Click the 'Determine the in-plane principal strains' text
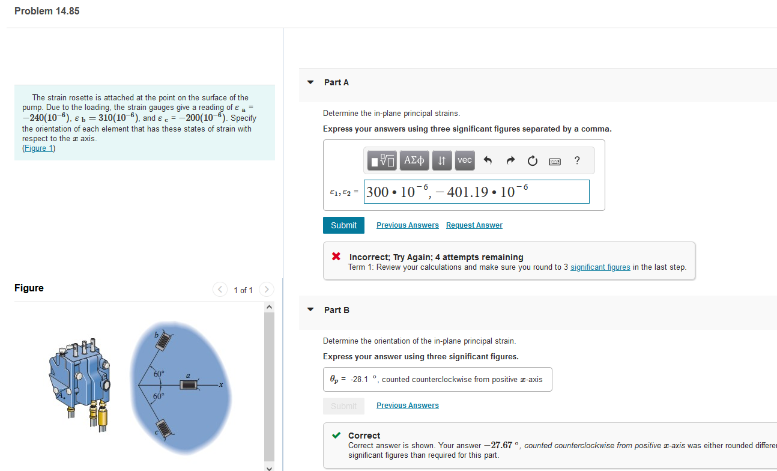 pyautogui.click(x=392, y=113)
